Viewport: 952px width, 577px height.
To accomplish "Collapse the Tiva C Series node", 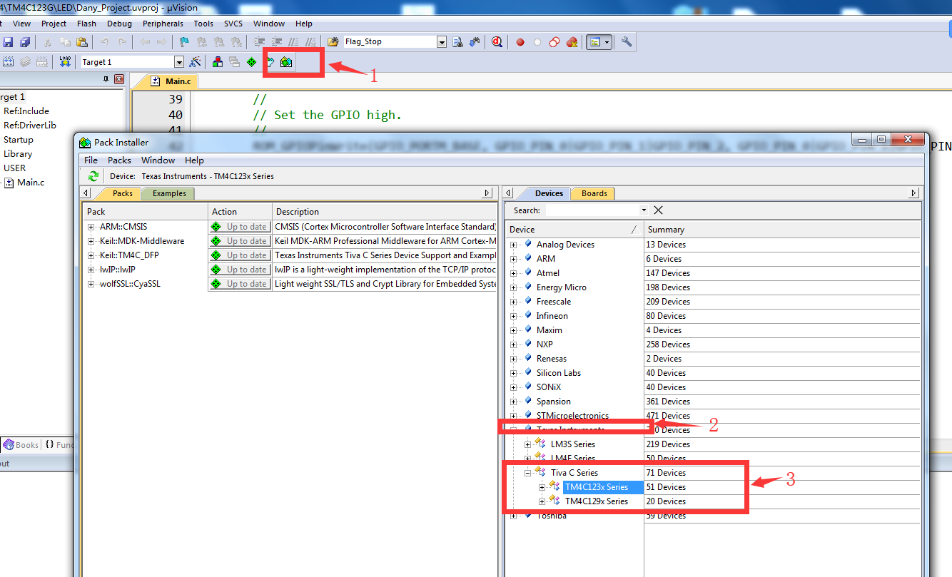I will [528, 473].
